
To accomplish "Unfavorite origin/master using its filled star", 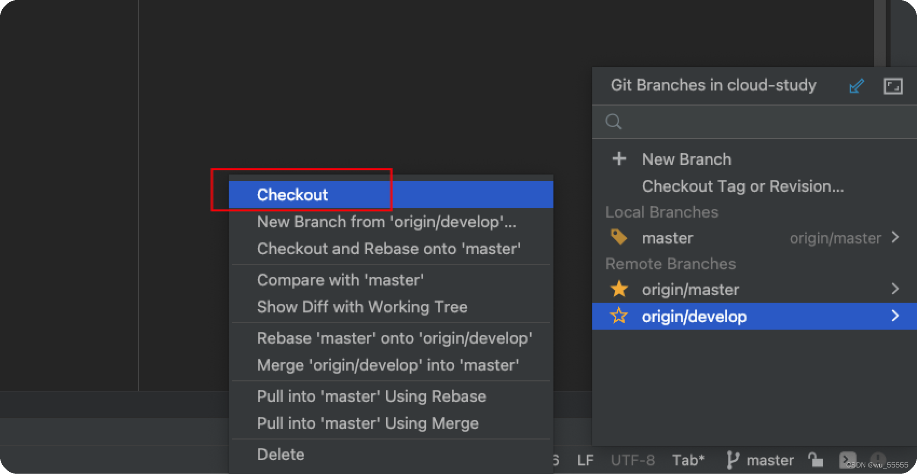I will pos(619,289).
